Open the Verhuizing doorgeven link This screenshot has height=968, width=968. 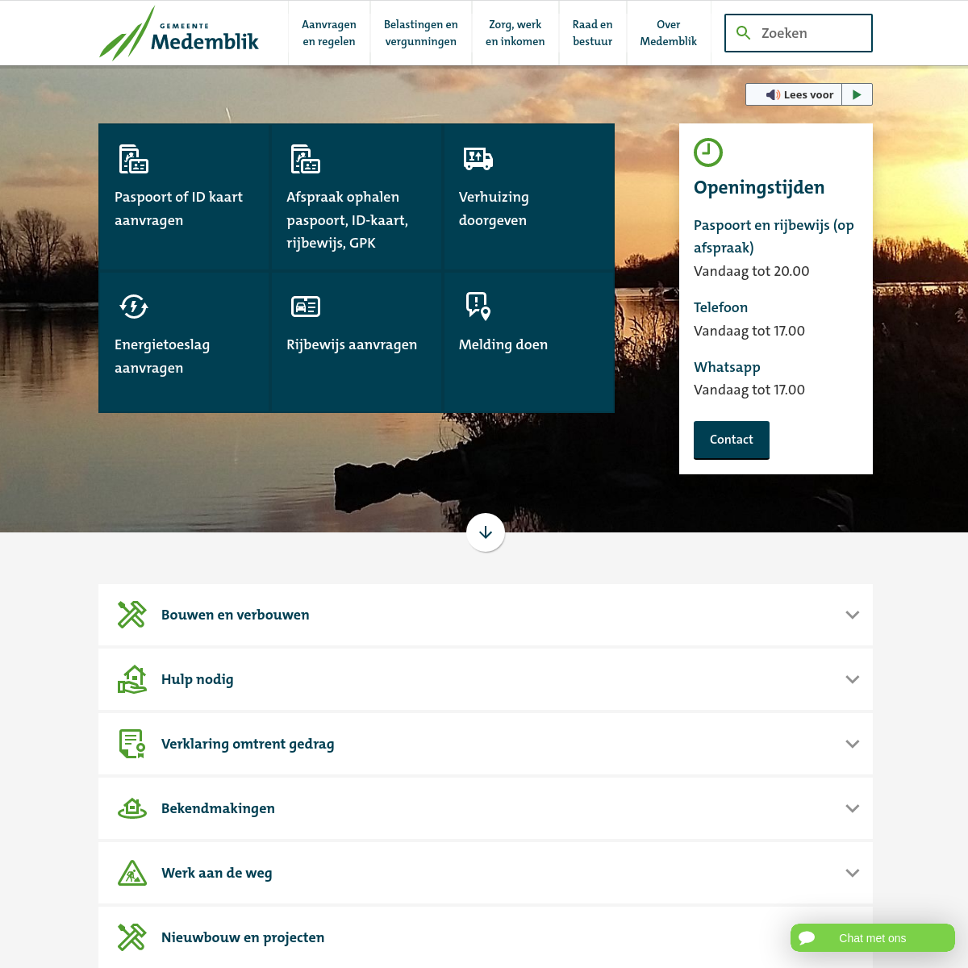[529, 196]
